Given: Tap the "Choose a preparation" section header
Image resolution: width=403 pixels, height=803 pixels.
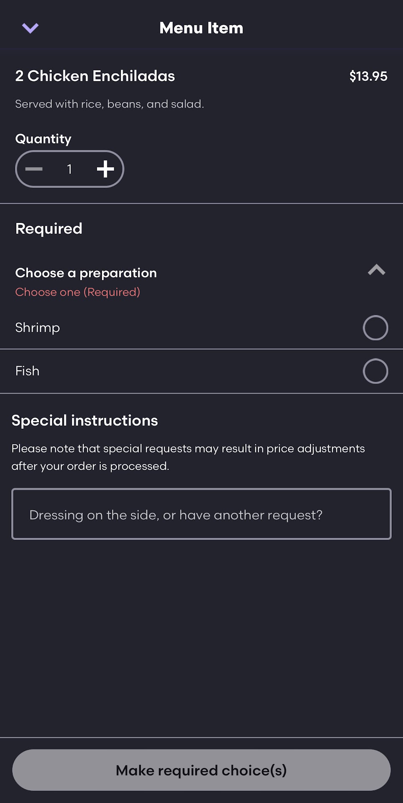Looking at the screenshot, I should 86,273.
